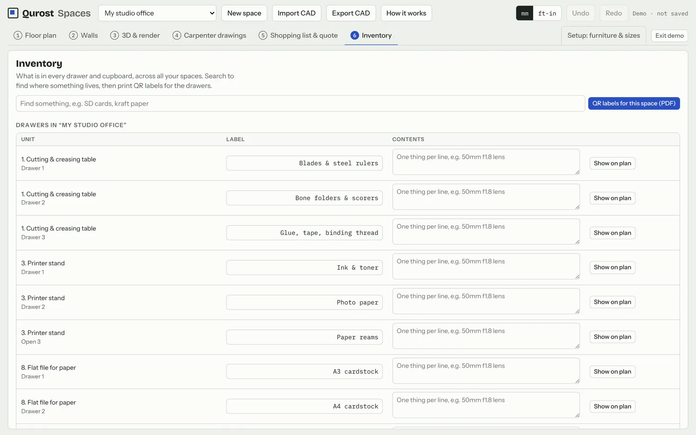
Task: Edit the Bone folders & scorers label
Action: coord(304,198)
